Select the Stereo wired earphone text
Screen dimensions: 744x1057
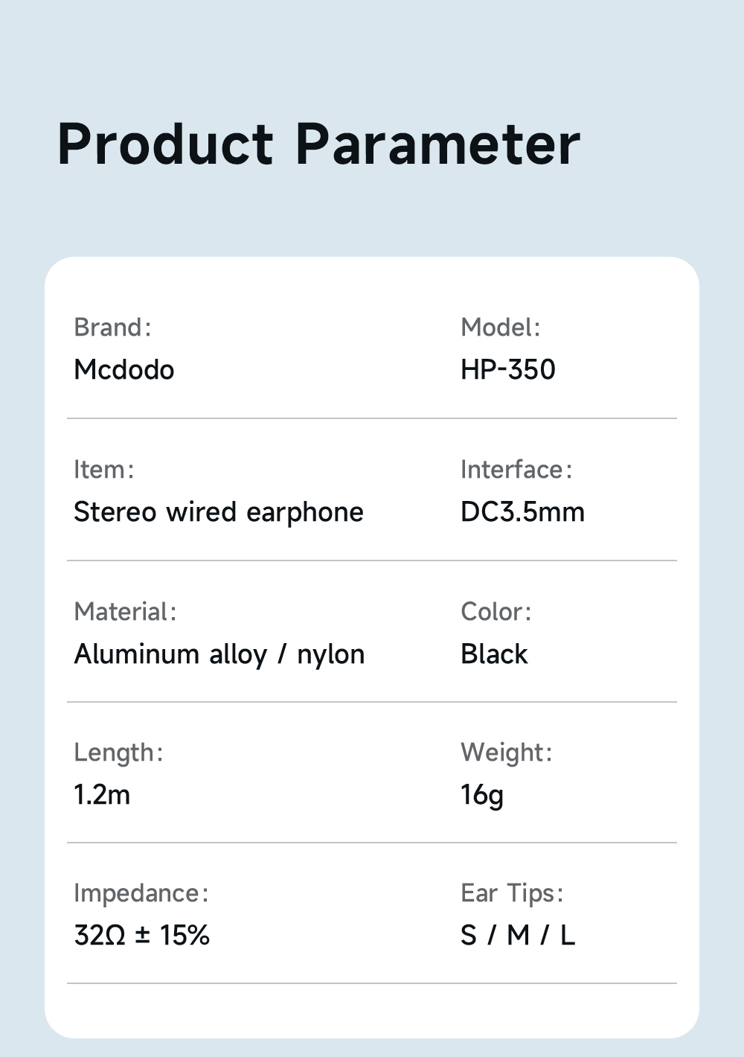click(219, 512)
